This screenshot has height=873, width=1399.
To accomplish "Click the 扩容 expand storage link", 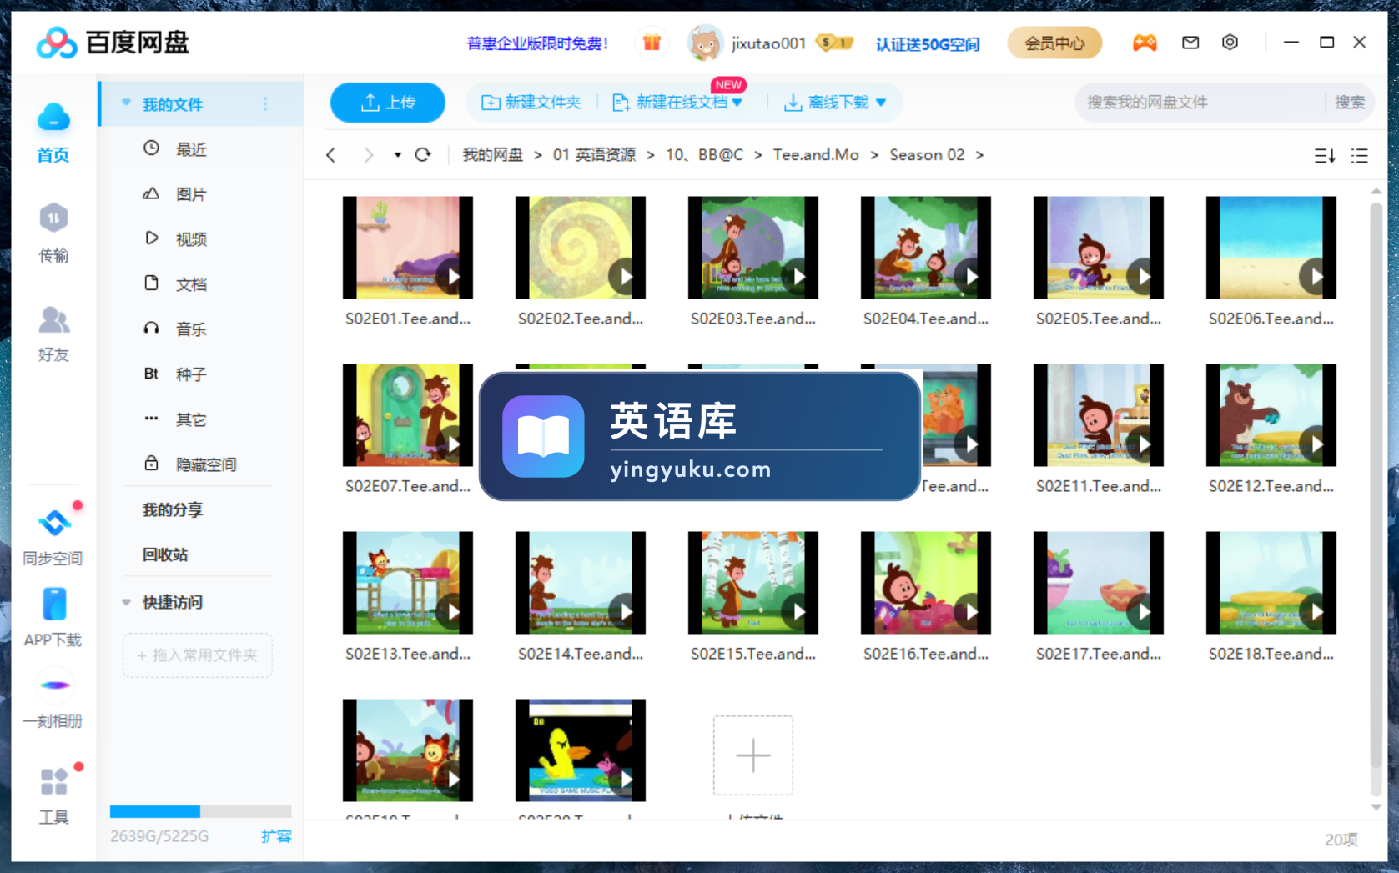I will [276, 835].
